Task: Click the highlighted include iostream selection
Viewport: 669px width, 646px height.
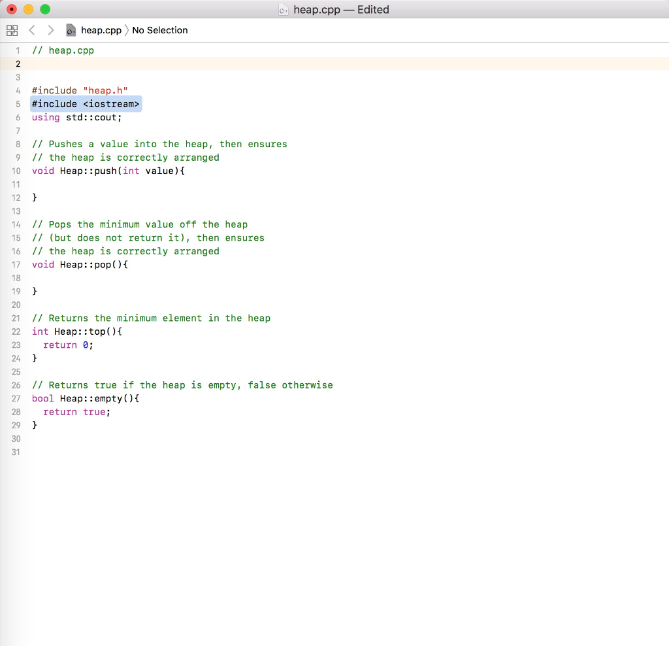Action: 86,103
